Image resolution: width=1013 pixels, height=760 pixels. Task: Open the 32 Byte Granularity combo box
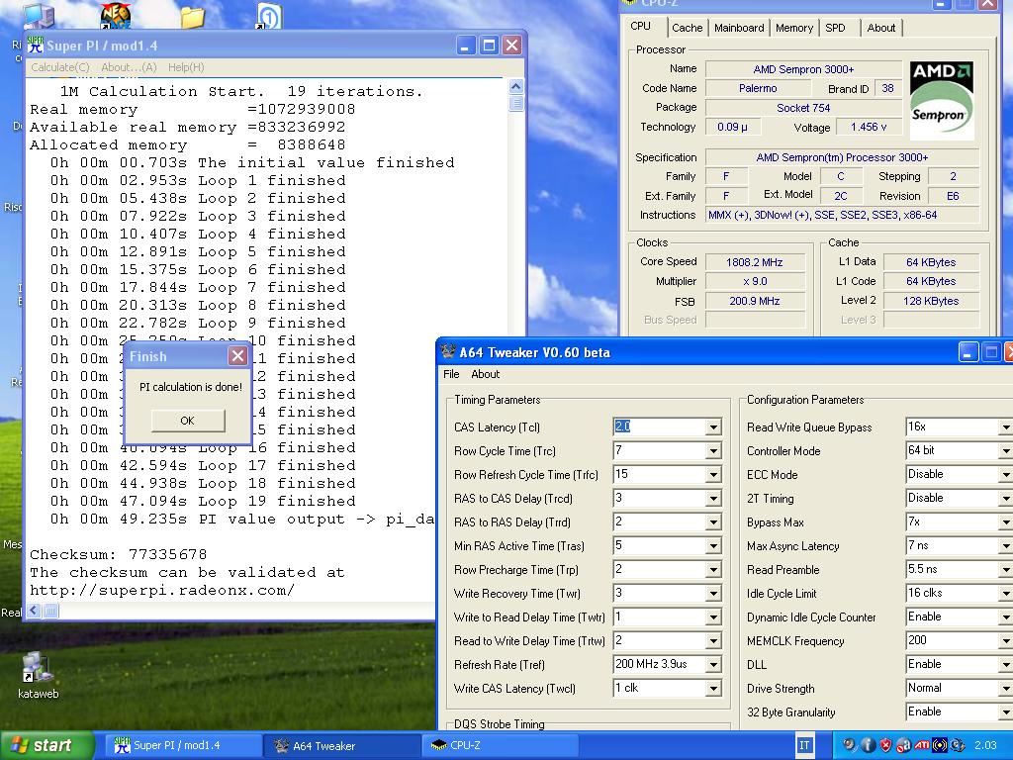tap(959, 712)
